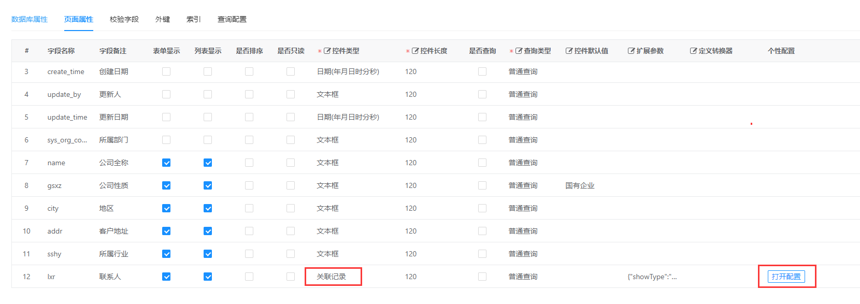Click the 联系人 field remark
Screen dimensions: 860x304
pos(110,277)
